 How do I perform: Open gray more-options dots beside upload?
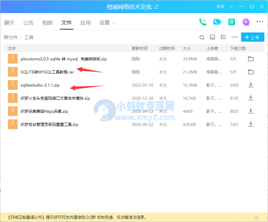tap(235, 37)
